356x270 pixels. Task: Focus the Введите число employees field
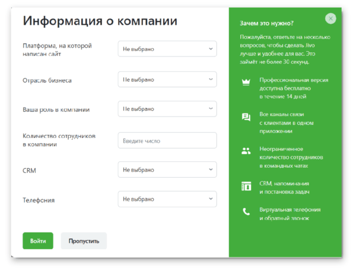click(x=167, y=140)
